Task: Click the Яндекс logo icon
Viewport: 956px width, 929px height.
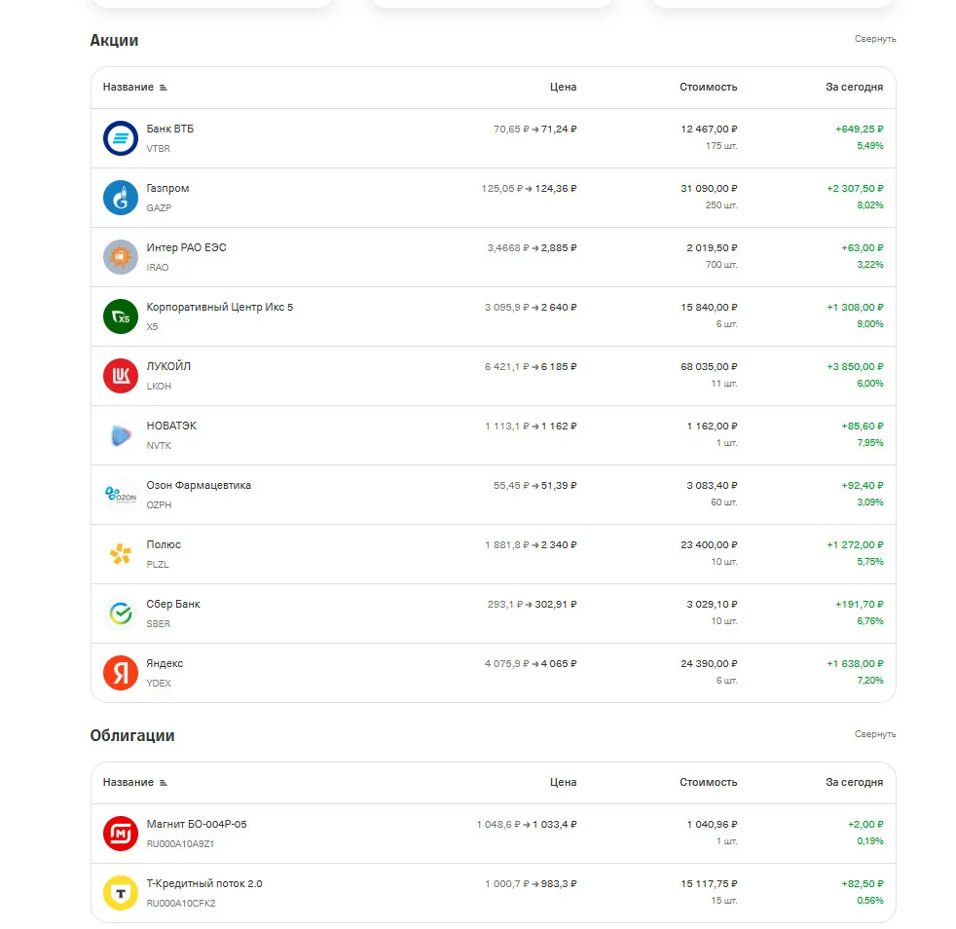Action: (121, 673)
